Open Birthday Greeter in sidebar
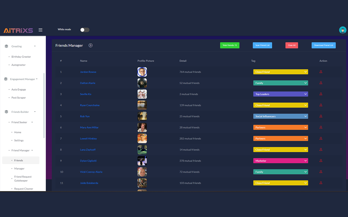348x217 pixels. click(21, 57)
